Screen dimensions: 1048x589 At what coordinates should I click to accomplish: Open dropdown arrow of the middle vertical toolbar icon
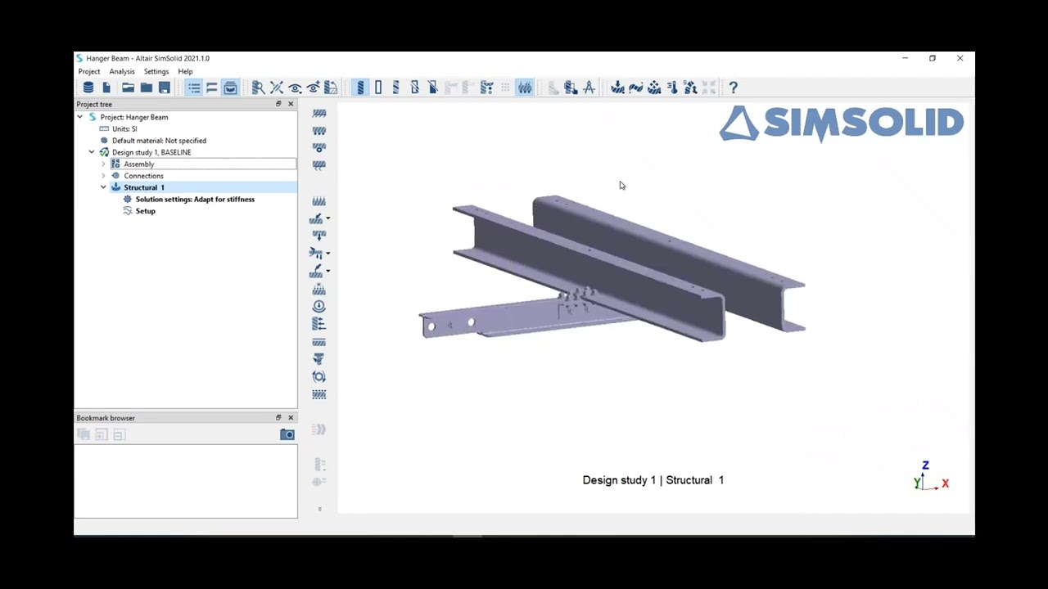328,253
